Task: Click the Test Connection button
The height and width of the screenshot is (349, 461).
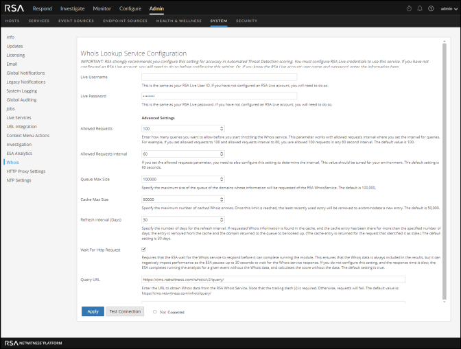Action: click(125, 311)
